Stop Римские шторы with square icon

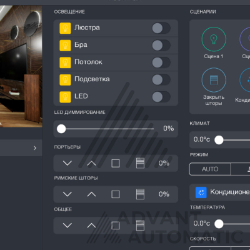[x=116, y=194]
